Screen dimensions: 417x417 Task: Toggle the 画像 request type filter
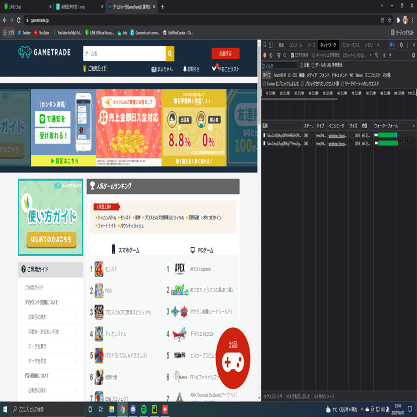[x=302, y=75]
